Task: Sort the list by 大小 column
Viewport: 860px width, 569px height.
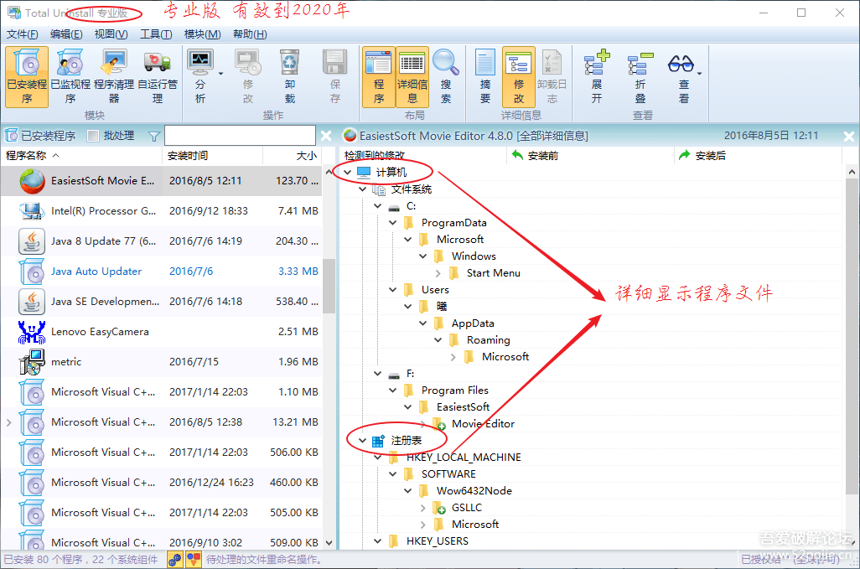Action: point(293,156)
